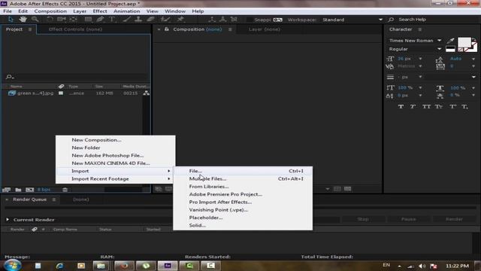Switch to Effect Controls tab
This screenshot has width=481, height=271.
[75, 29]
